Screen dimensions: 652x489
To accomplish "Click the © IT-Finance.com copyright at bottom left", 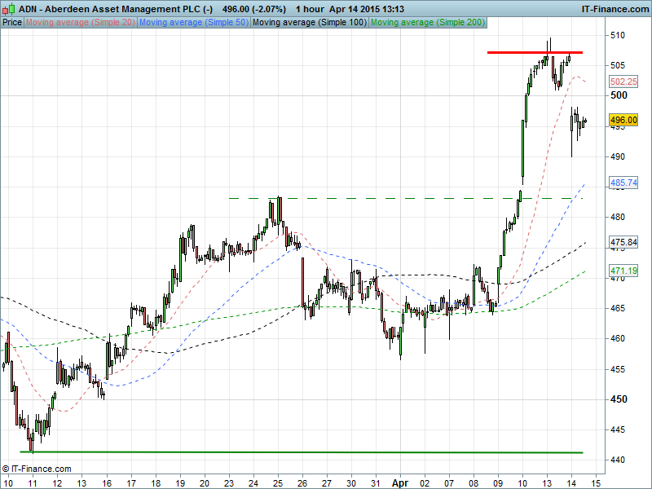I will (x=37, y=469).
